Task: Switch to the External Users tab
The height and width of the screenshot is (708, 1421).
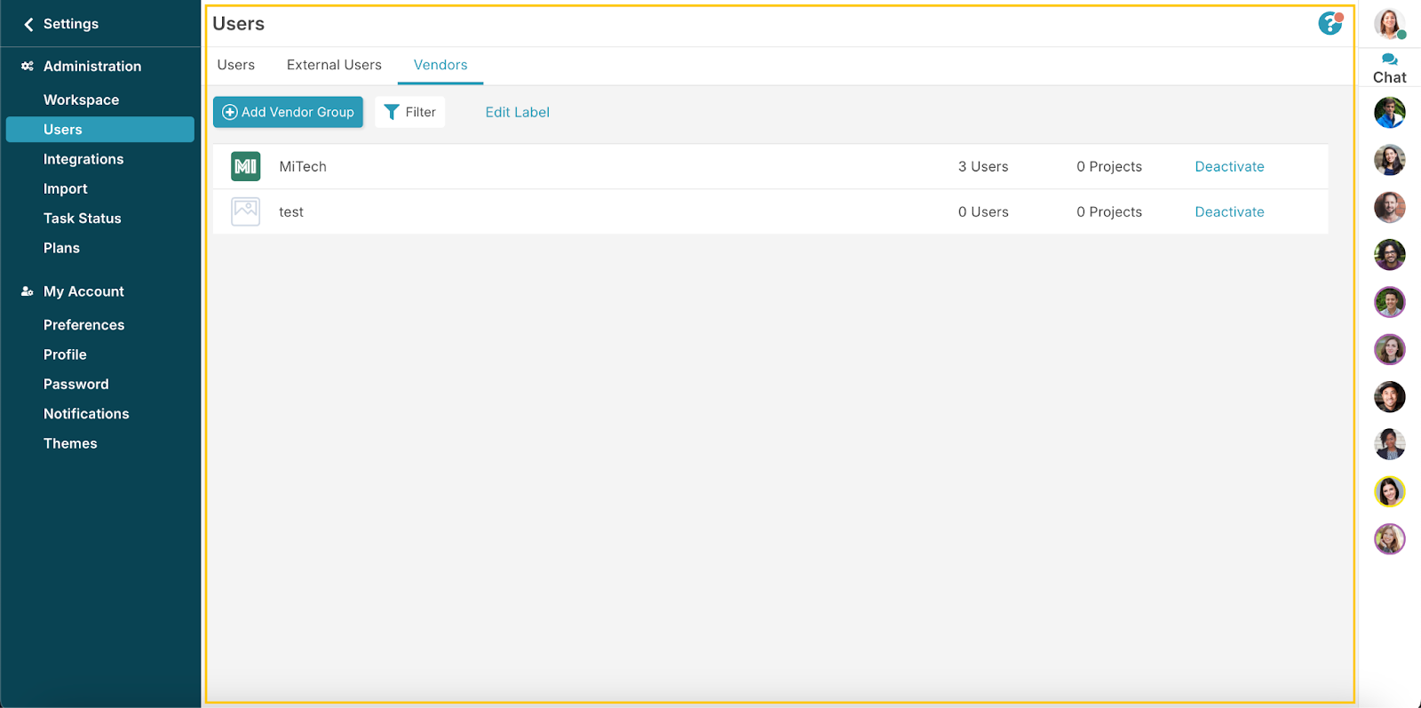Action: click(x=334, y=65)
